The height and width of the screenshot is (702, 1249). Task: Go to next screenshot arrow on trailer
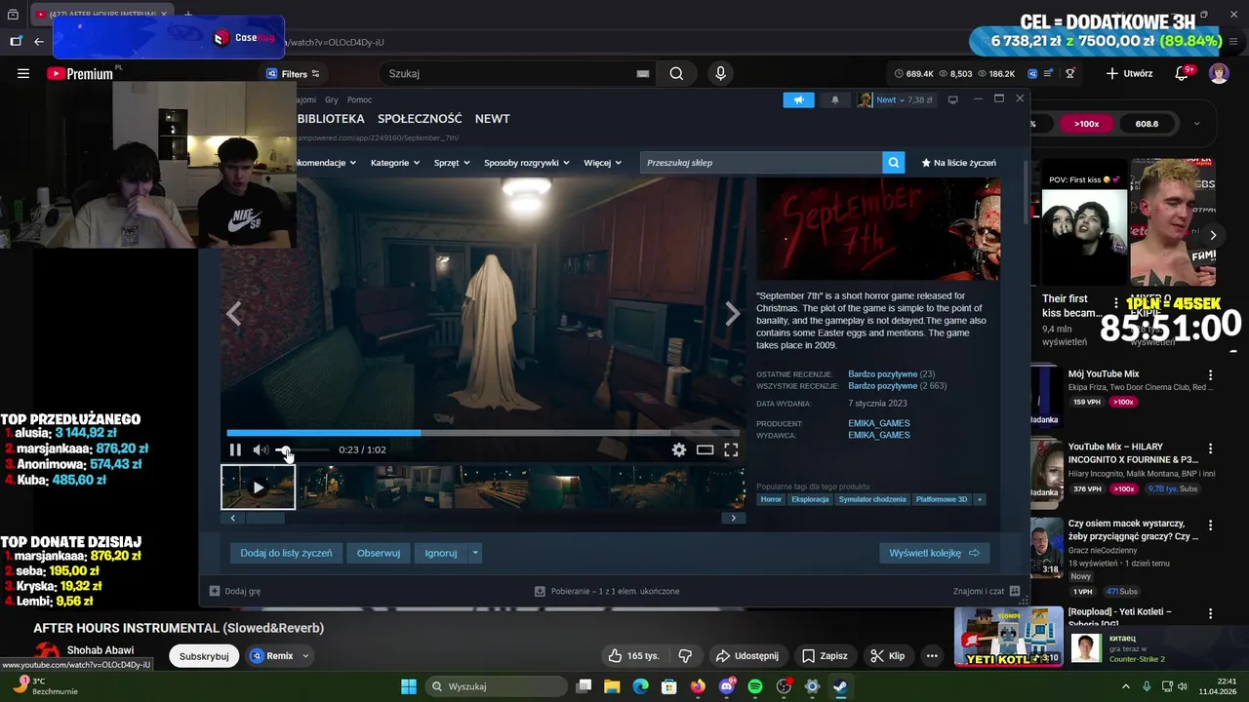click(733, 313)
